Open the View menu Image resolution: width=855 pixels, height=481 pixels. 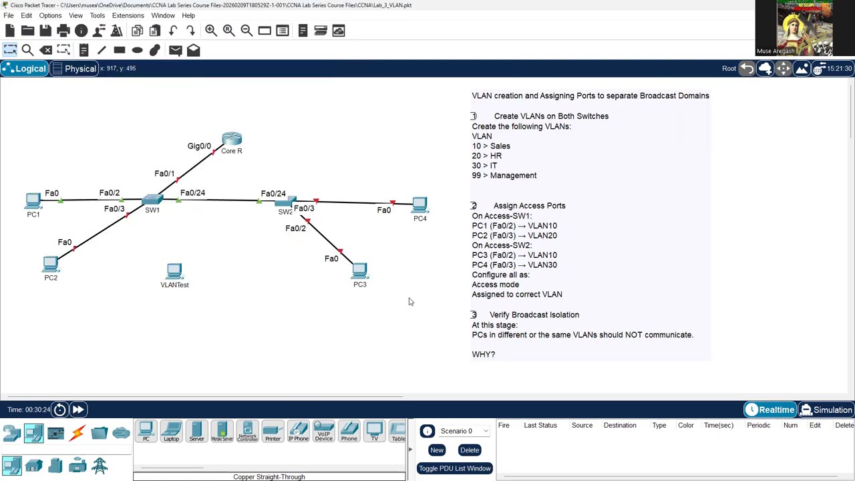[x=75, y=15]
